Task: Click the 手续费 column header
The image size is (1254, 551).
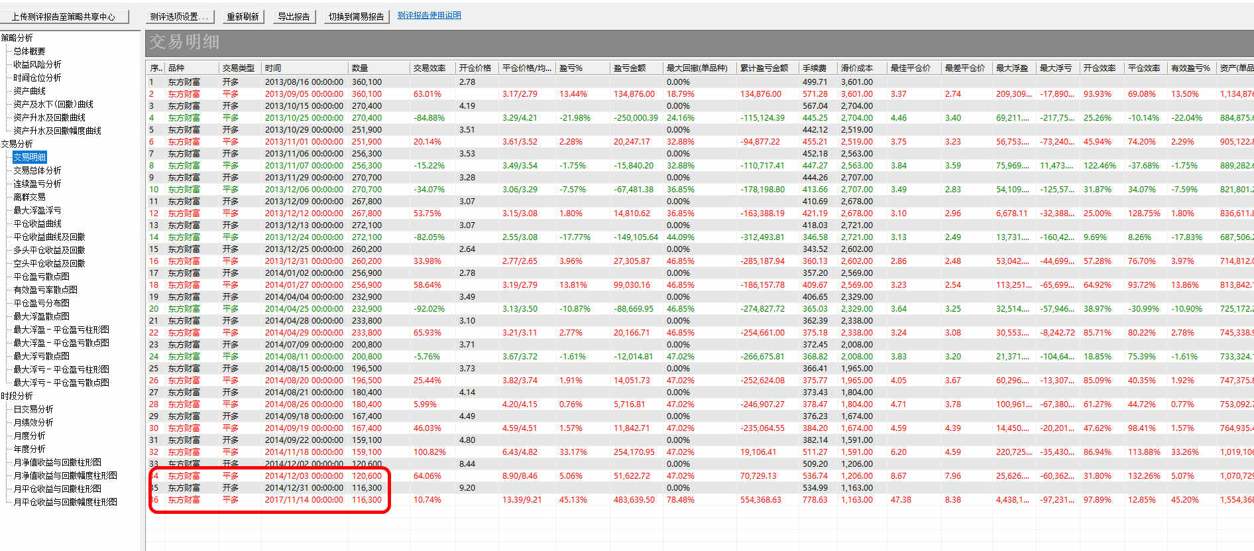Action: pos(815,68)
